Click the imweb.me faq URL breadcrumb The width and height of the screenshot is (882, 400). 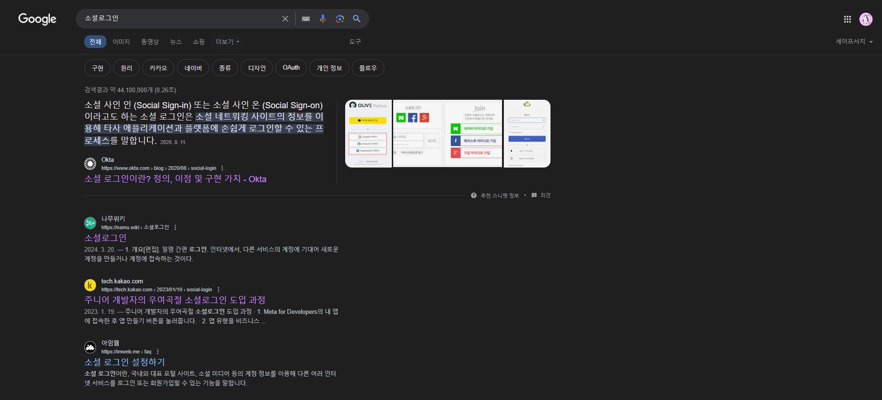pyautogui.click(x=126, y=352)
